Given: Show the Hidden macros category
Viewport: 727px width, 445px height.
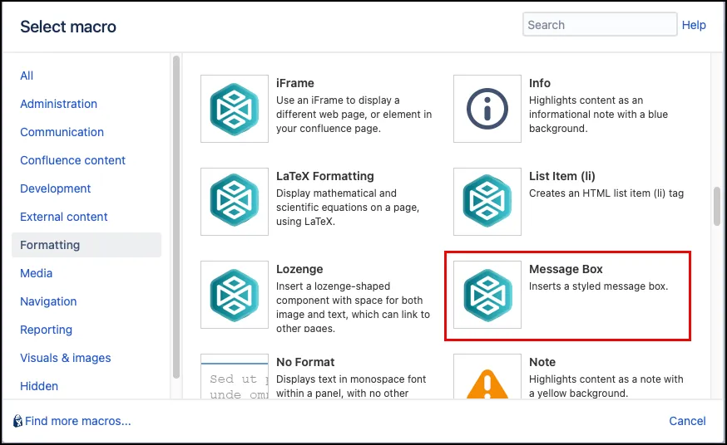Looking at the screenshot, I should click(x=39, y=386).
